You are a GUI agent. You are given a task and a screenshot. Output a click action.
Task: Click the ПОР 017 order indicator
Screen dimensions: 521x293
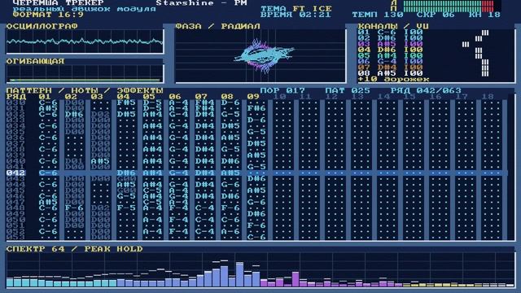[x=282, y=90]
